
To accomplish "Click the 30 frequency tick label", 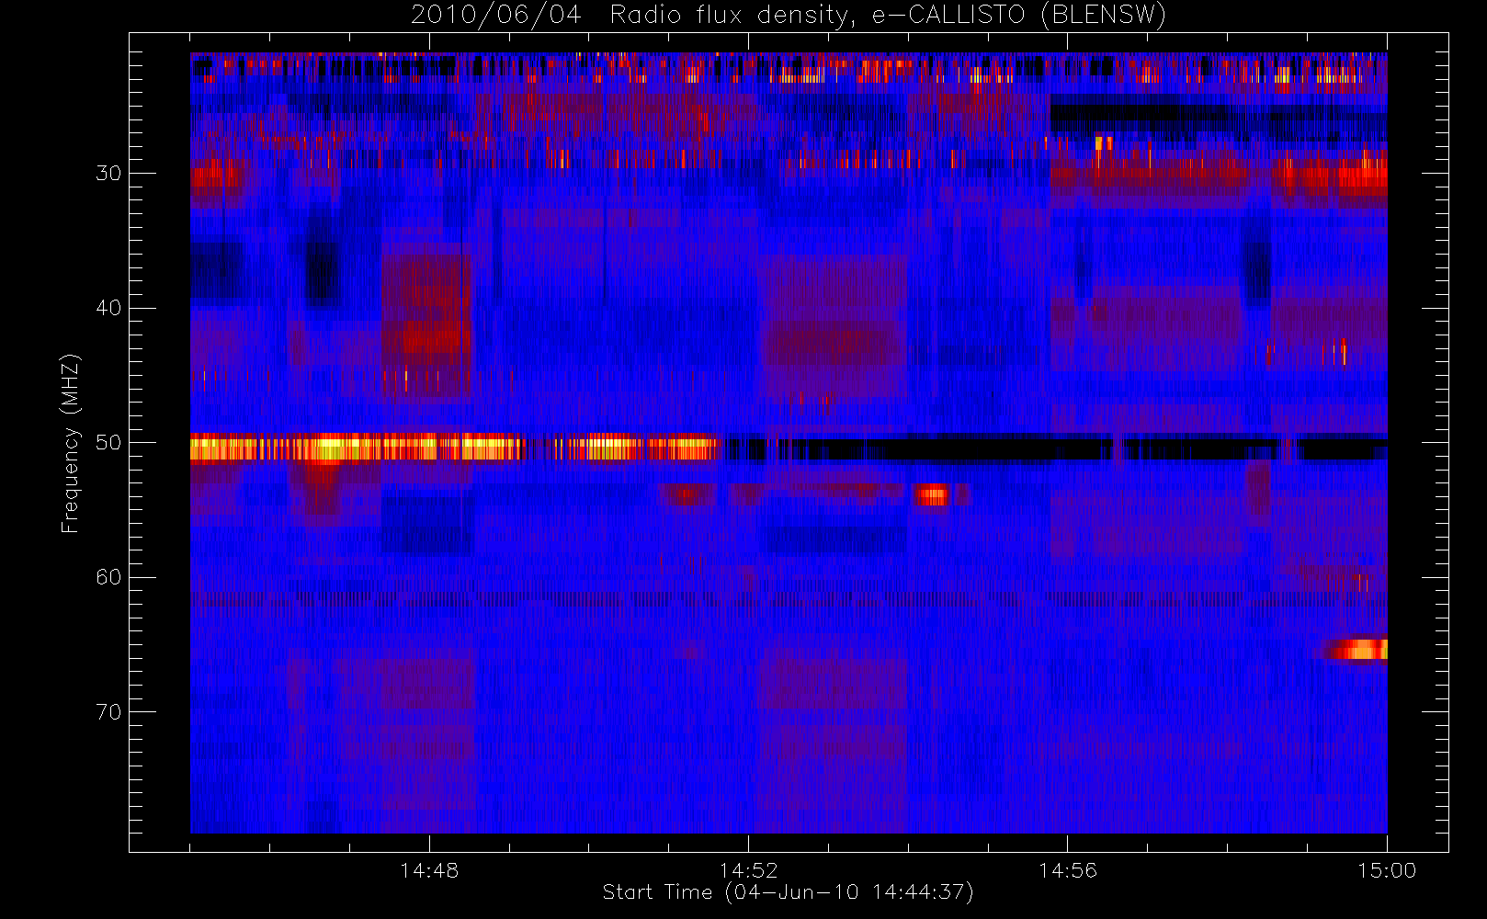I will click(108, 174).
